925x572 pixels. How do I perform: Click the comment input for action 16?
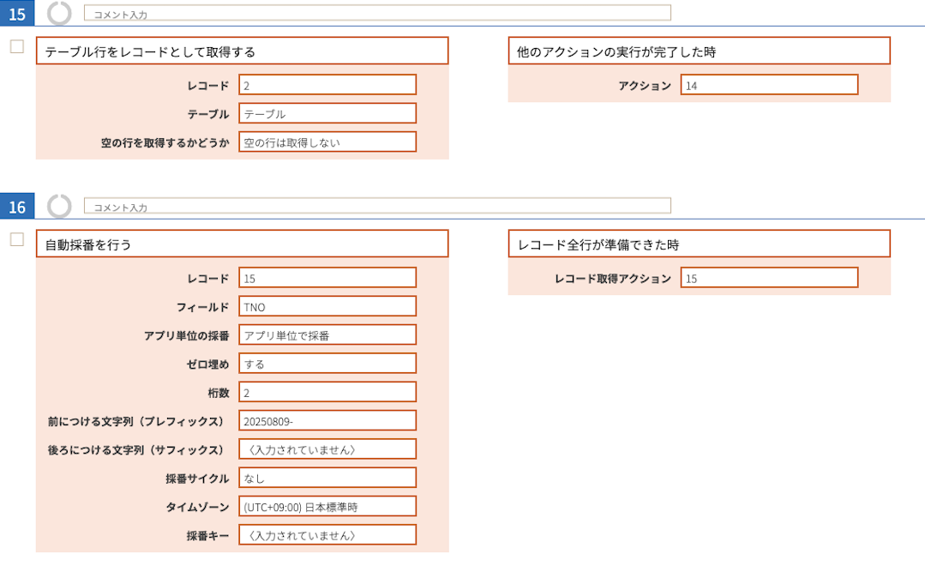pos(377,206)
